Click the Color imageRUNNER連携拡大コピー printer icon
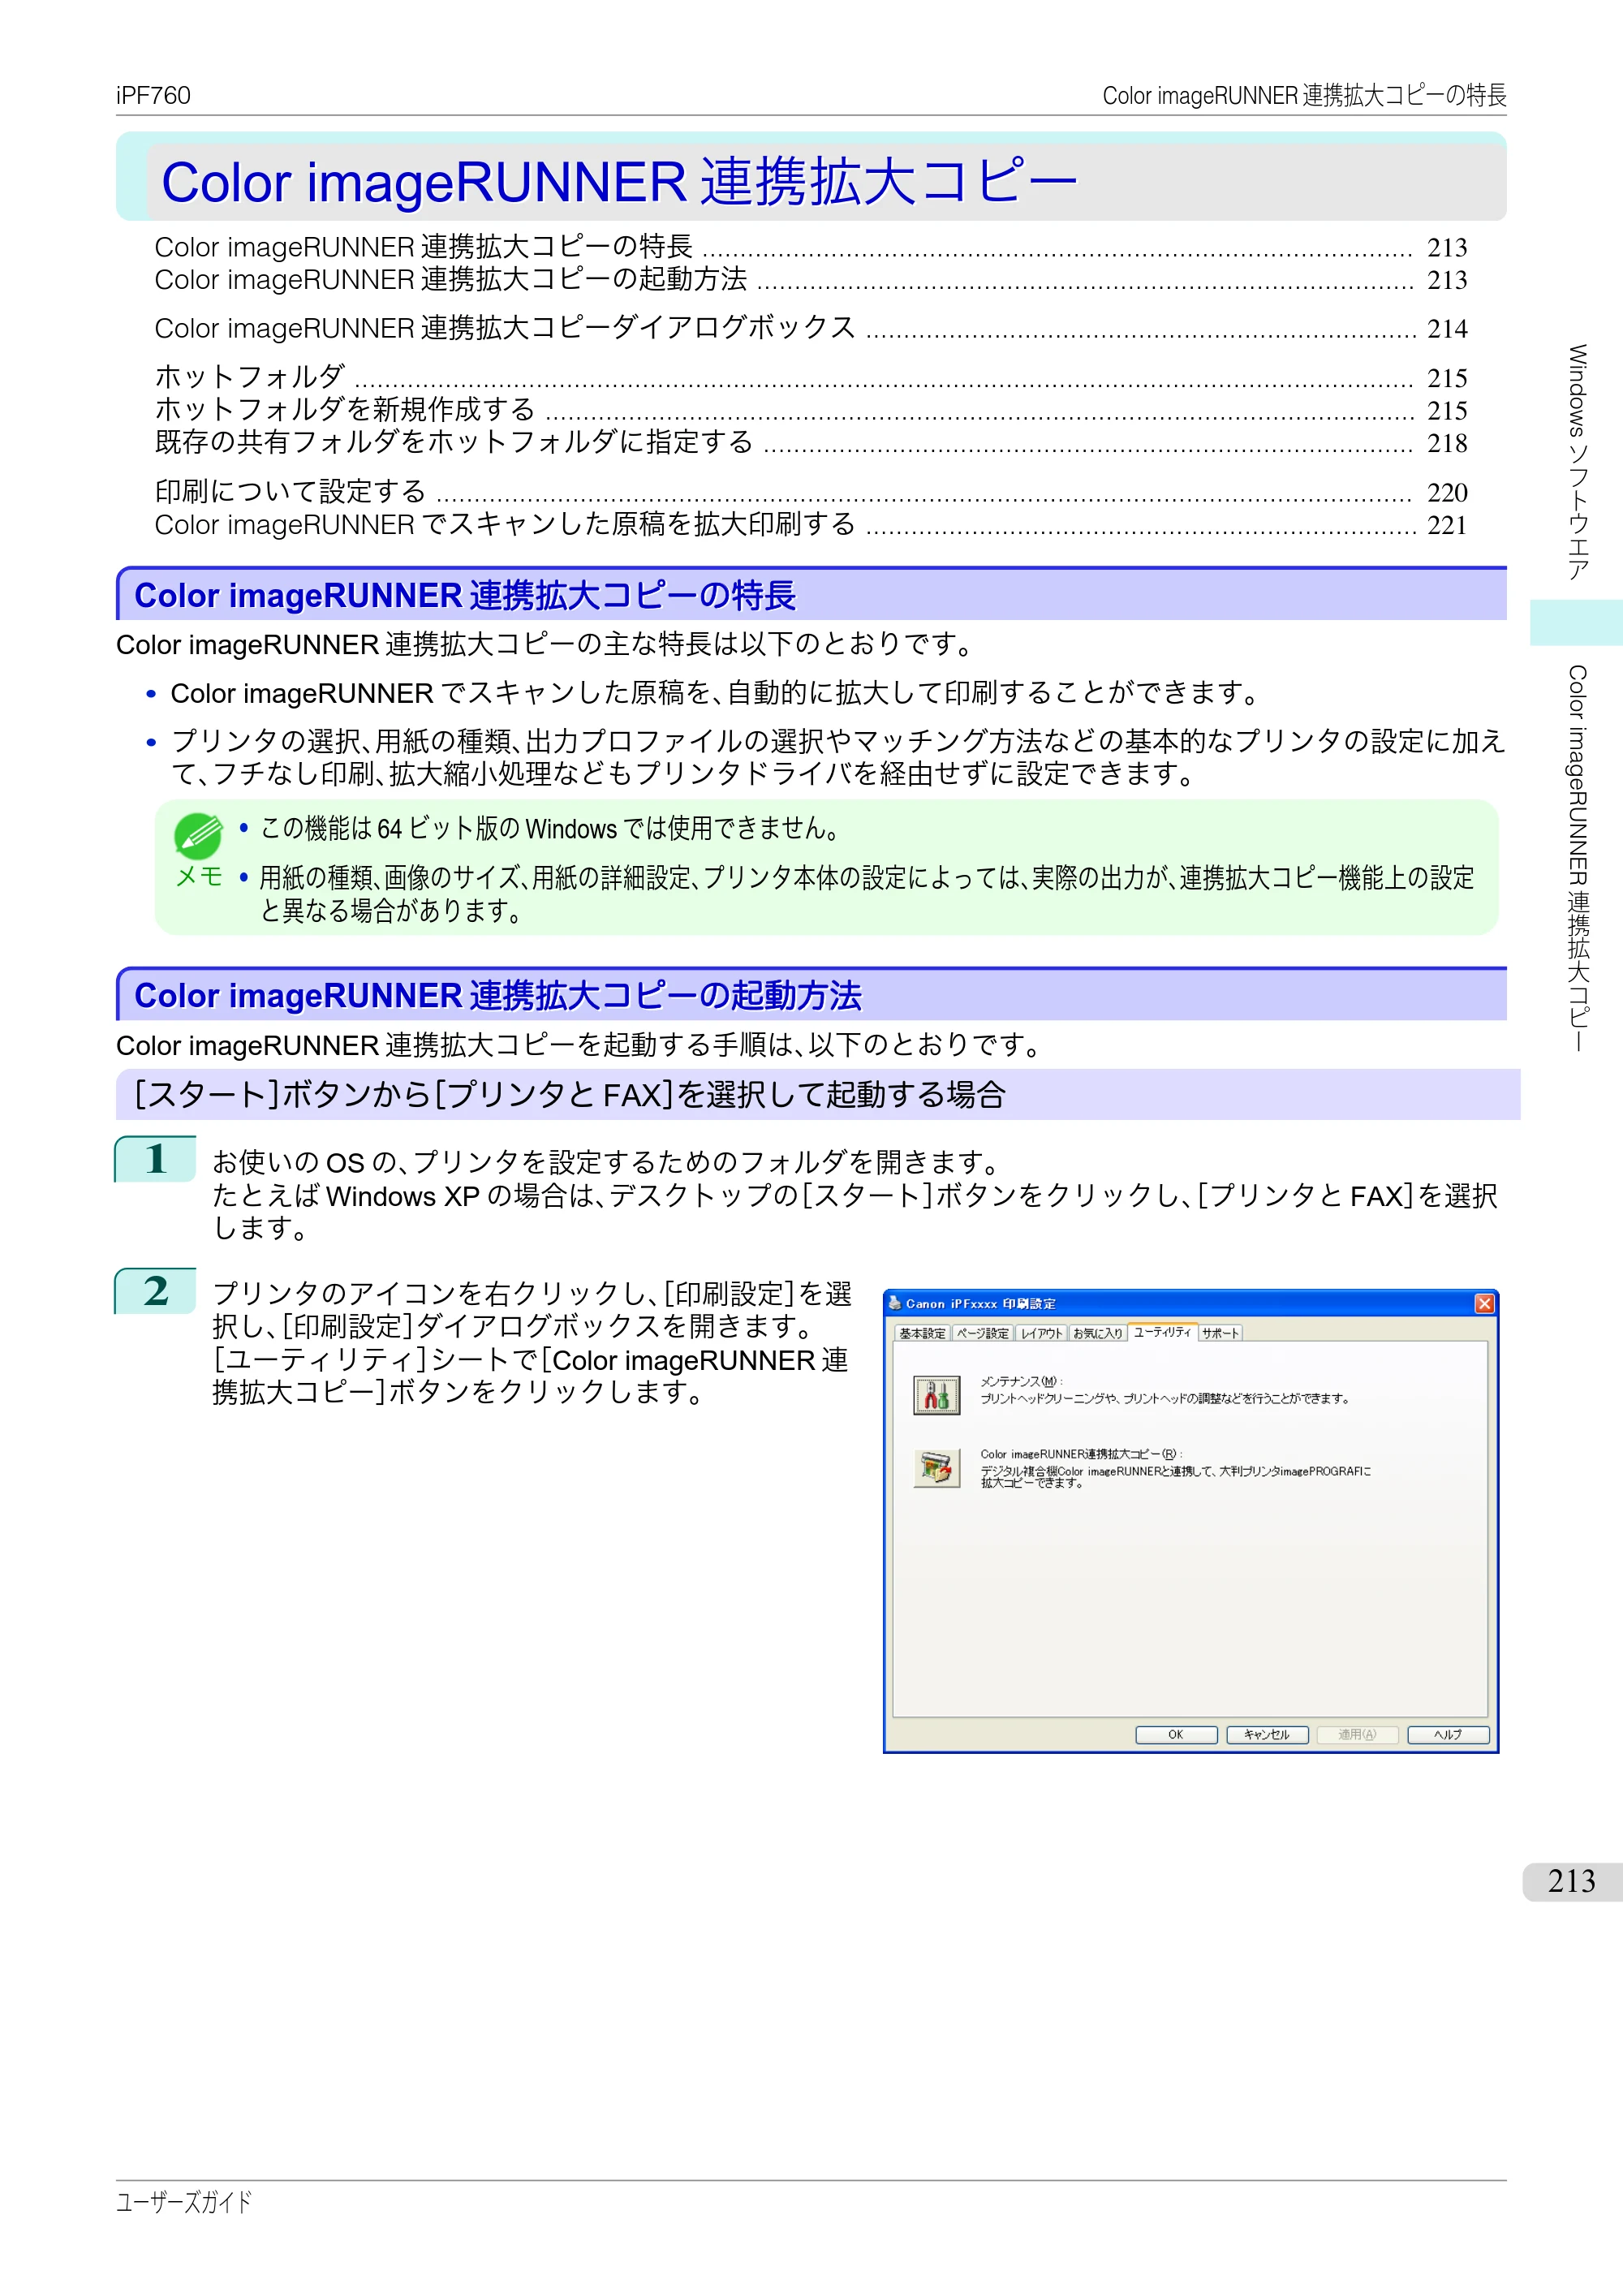Viewport: 1623px width, 2296px height. 936,1469
